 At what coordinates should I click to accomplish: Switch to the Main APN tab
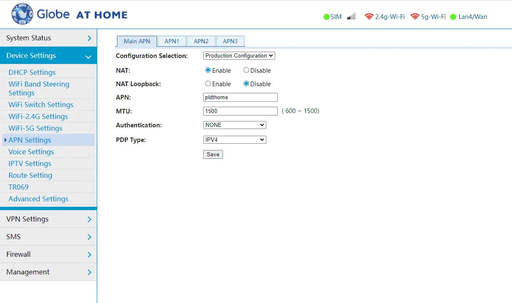(x=137, y=41)
